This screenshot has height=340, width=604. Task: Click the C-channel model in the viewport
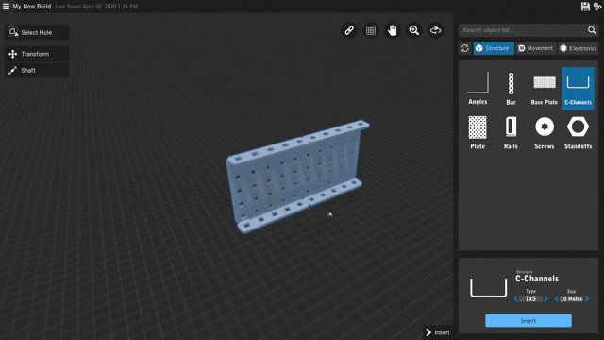(x=297, y=176)
